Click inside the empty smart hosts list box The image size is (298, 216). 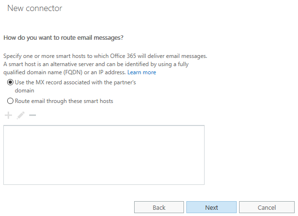103,155
